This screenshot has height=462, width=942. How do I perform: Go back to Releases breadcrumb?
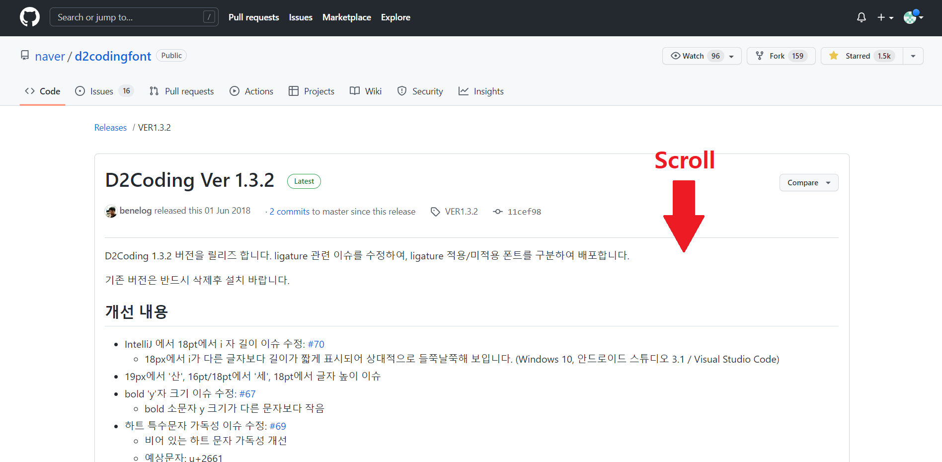110,128
